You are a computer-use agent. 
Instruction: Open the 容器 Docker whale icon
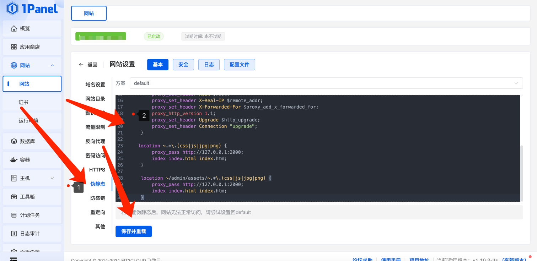[x=14, y=160]
